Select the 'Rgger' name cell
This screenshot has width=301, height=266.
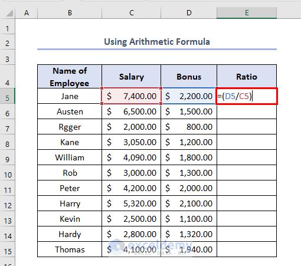[70, 127]
